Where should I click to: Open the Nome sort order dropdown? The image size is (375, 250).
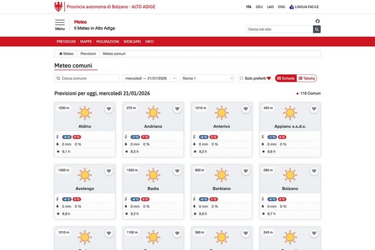point(207,78)
